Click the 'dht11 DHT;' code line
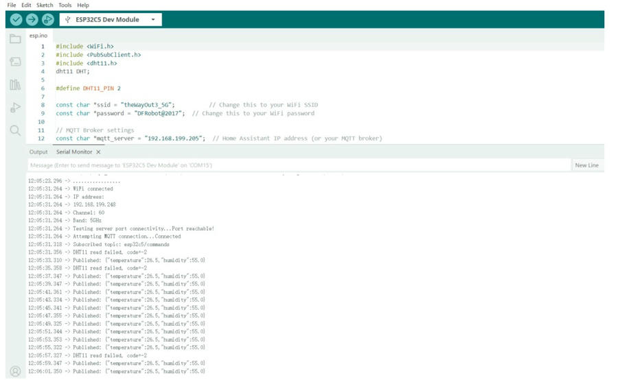The height and width of the screenshot is (380, 618). click(73, 71)
